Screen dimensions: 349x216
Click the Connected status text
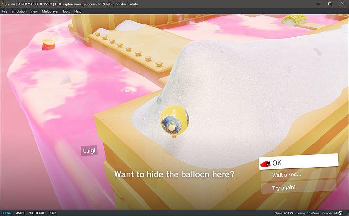tap(329, 213)
